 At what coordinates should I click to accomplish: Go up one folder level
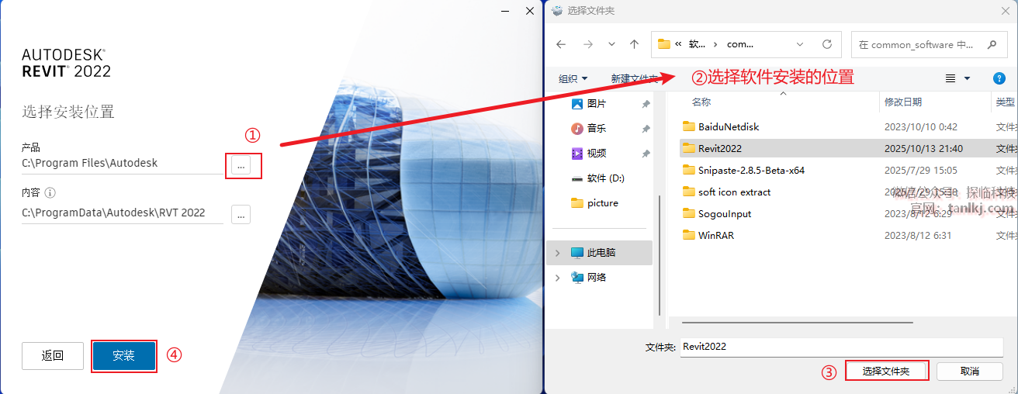tap(635, 44)
